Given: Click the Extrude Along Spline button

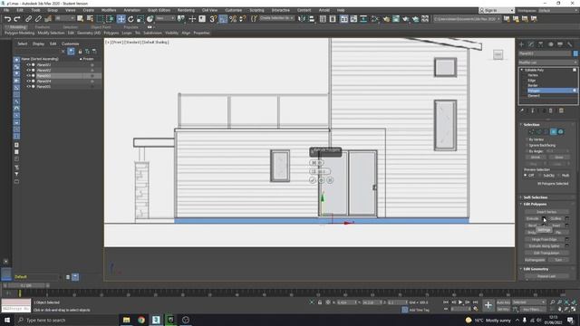Looking at the screenshot, I should (x=545, y=246).
